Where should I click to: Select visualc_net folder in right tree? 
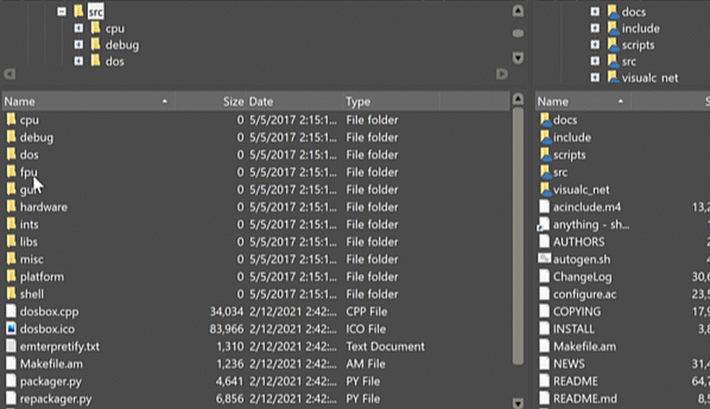(x=650, y=78)
